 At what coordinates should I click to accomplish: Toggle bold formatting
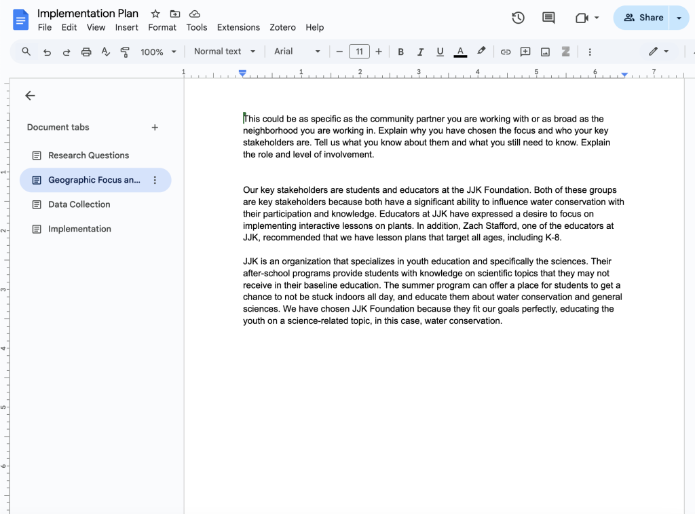click(x=401, y=52)
